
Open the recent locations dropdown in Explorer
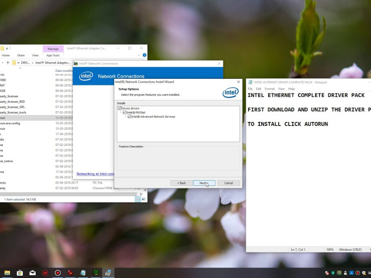coord(3,63)
